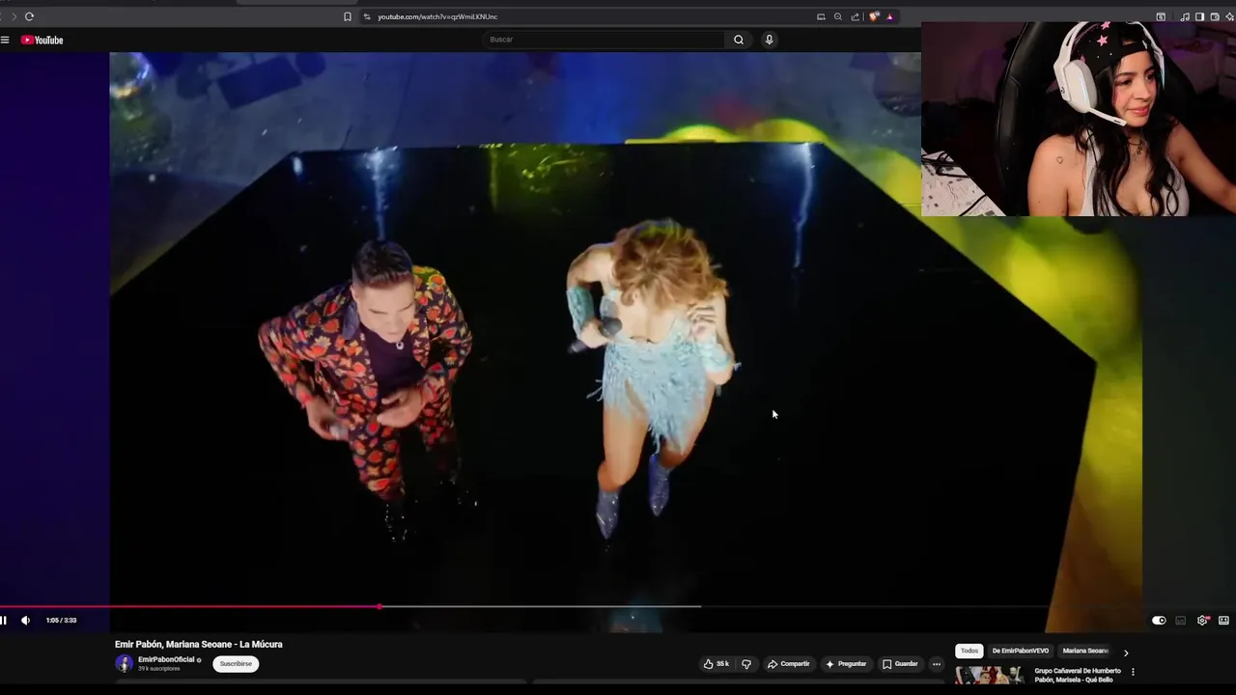Open the Brave Shields lion icon
Viewport: 1236px width, 695px height.
pyautogui.click(x=874, y=16)
